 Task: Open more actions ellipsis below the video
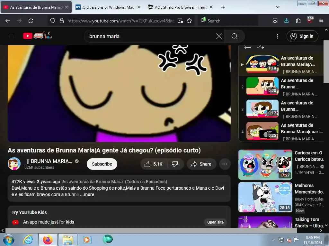point(225,164)
